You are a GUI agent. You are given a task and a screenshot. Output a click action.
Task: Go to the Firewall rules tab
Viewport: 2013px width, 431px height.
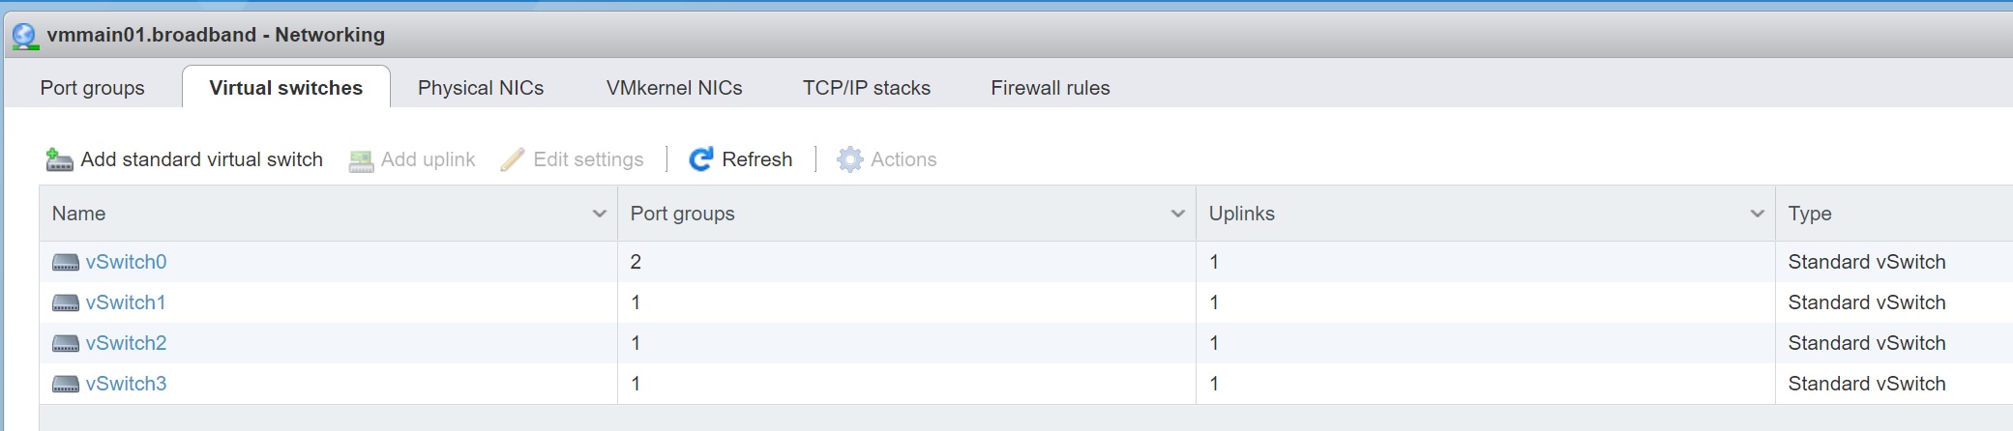tap(1050, 88)
